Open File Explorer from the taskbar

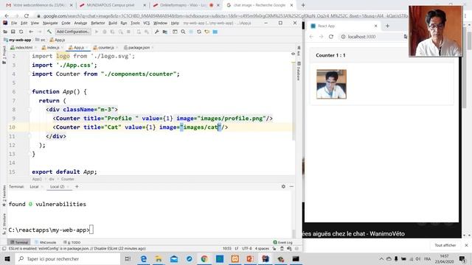159,258
